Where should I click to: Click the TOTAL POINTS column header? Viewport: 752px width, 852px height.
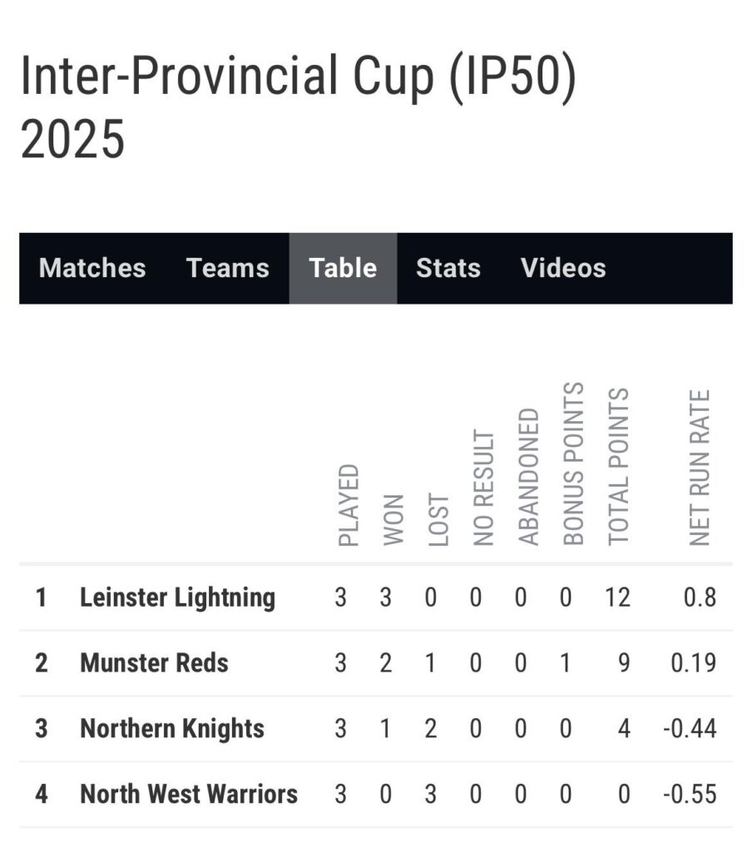[618, 466]
